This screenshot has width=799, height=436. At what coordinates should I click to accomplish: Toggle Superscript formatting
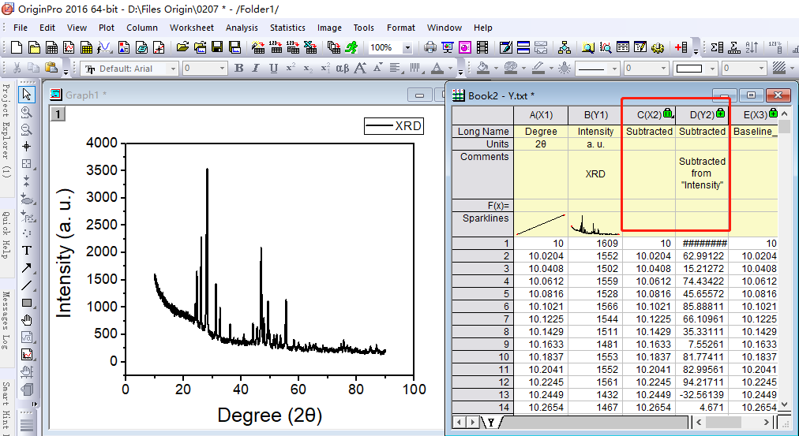(291, 68)
